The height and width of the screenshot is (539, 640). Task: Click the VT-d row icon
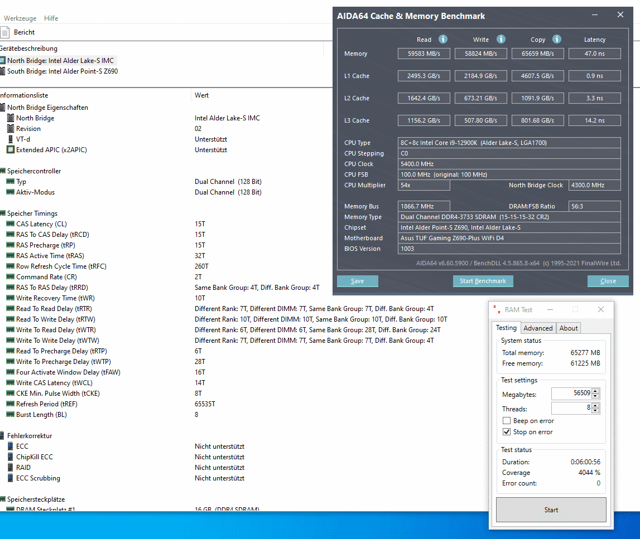click(x=11, y=139)
